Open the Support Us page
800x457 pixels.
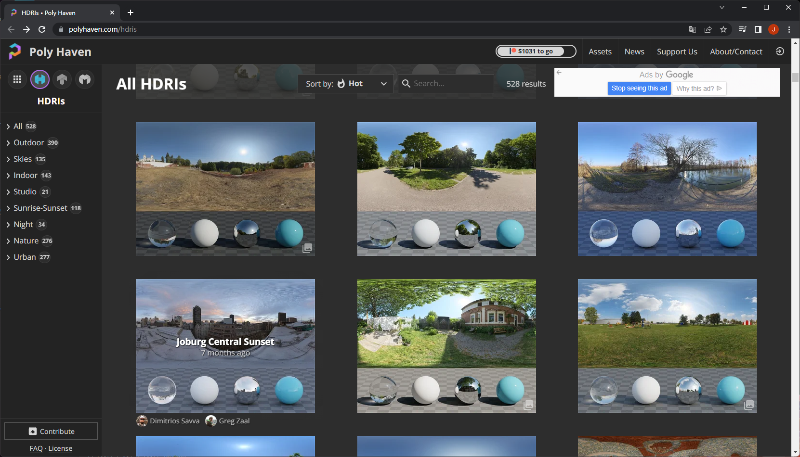(677, 51)
